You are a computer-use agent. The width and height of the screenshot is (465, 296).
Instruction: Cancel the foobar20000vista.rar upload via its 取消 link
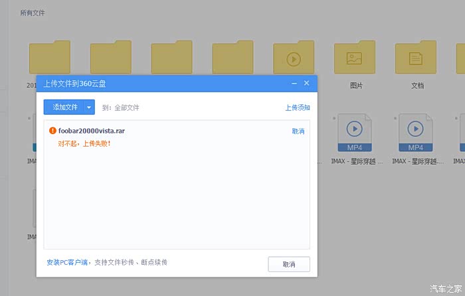pyautogui.click(x=298, y=131)
